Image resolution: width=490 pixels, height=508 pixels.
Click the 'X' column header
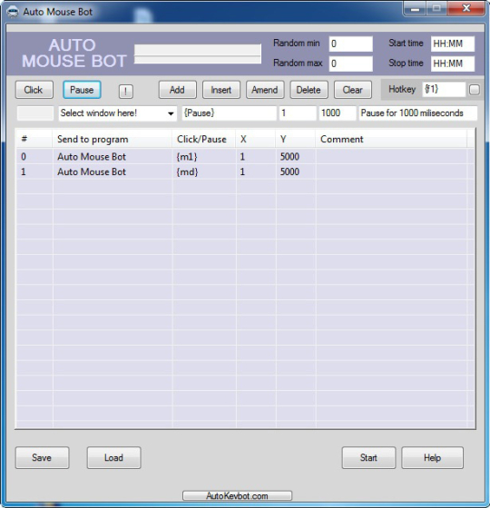[x=256, y=140]
